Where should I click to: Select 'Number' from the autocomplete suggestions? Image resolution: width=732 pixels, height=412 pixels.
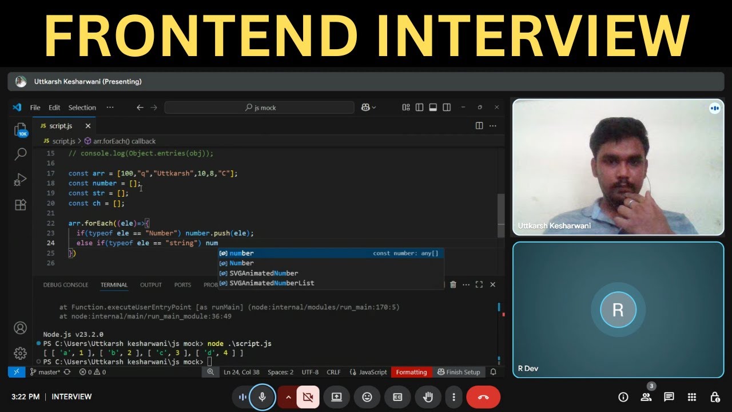coord(242,263)
